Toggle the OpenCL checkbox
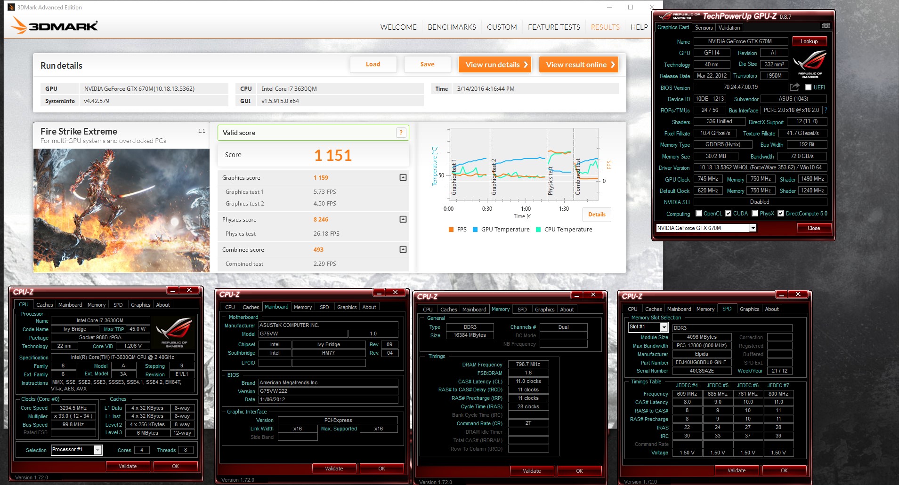Screen dimensions: 899x485 tap(699, 214)
